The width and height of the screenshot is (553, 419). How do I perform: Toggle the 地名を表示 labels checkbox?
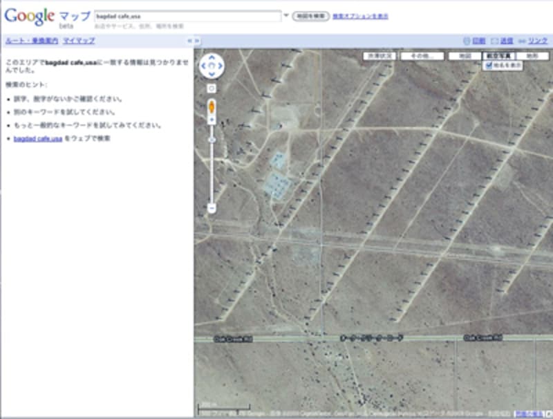(489, 66)
